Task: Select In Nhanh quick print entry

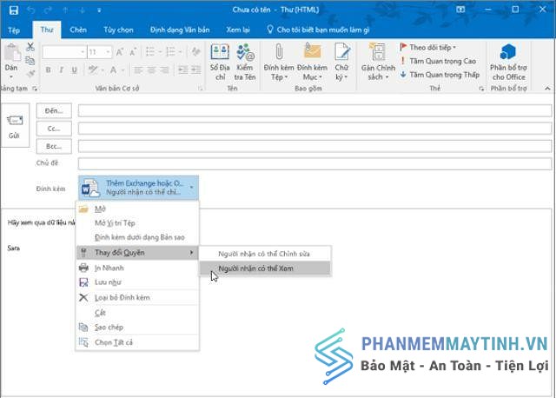Action: coord(137,268)
